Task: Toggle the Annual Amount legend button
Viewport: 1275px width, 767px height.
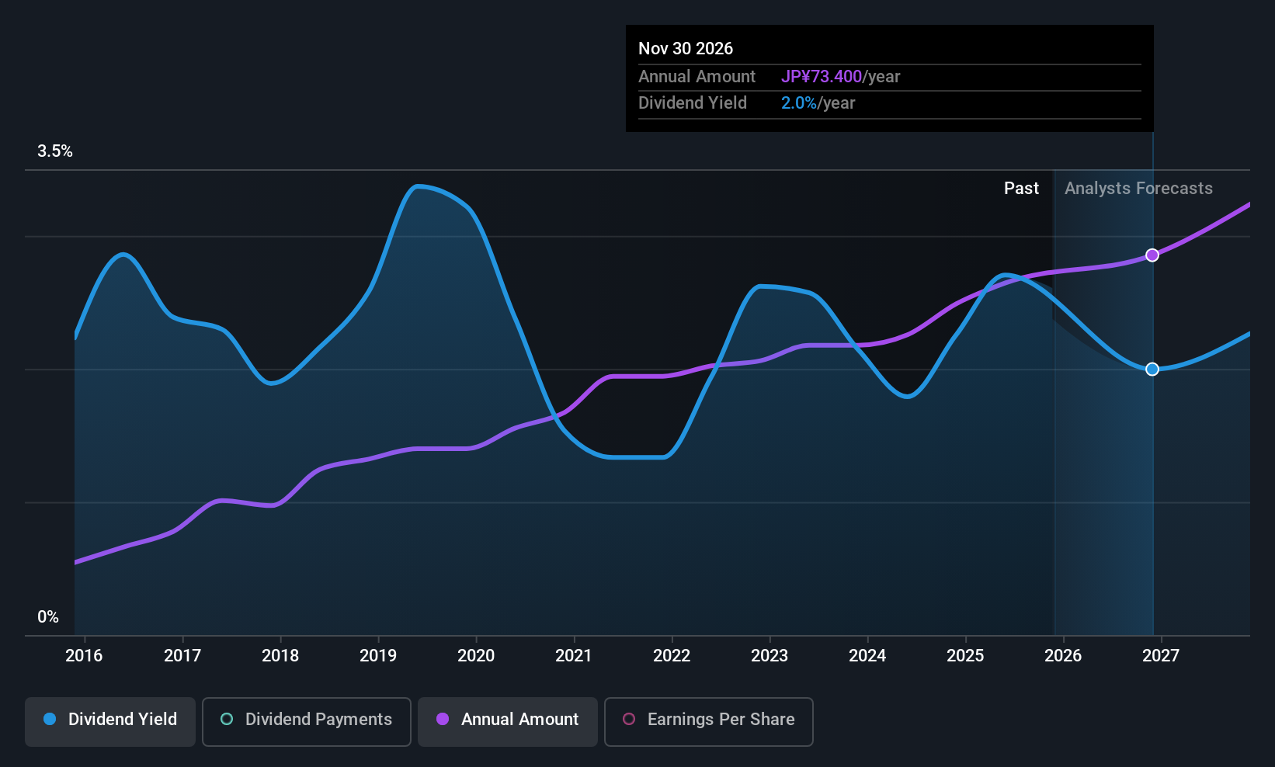Action: pyautogui.click(x=508, y=720)
